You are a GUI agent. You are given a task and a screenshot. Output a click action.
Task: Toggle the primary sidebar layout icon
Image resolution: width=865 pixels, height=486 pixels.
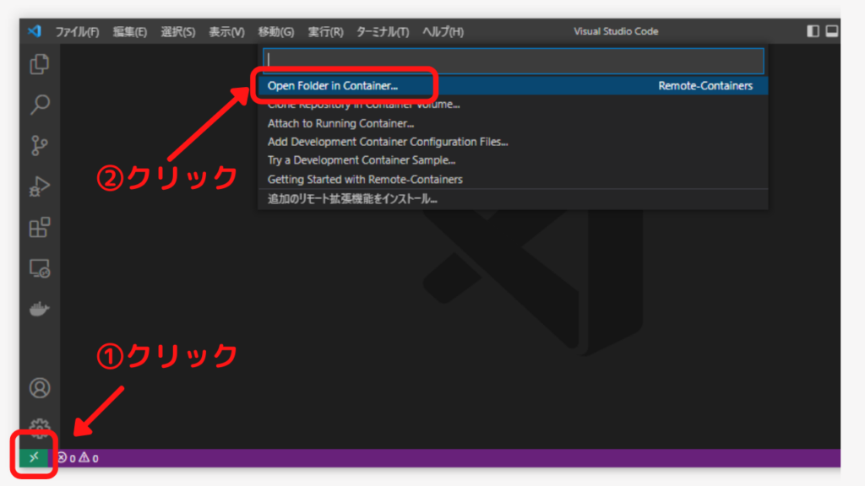[813, 31]
